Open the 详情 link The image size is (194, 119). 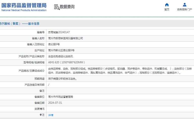pyautogui.click(x=51, y=115)
